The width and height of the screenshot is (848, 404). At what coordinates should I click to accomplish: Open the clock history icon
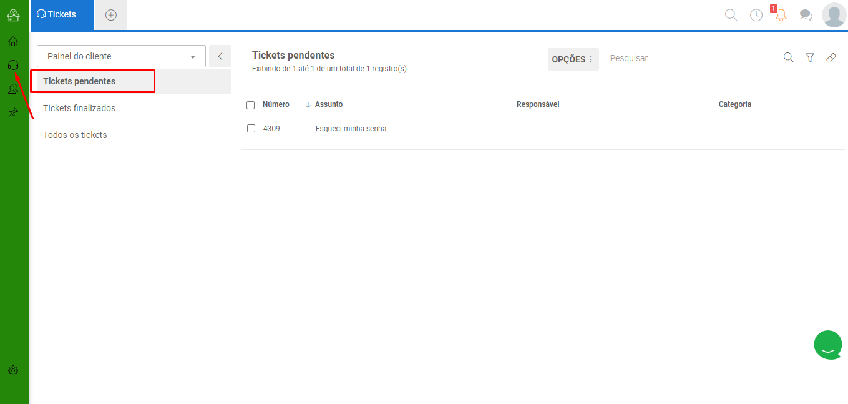pos(756,15)
